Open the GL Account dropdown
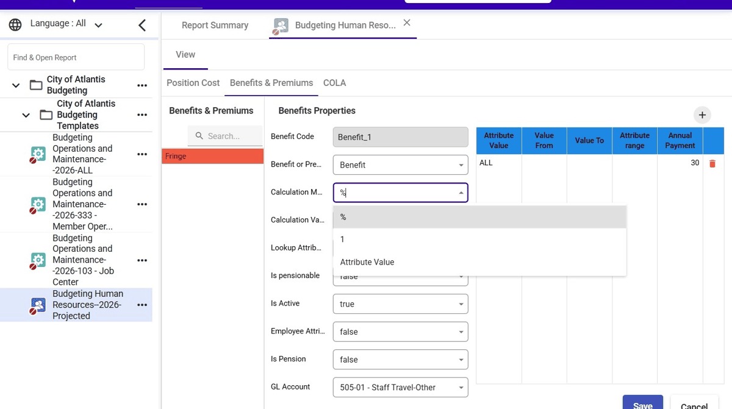 coord(400,388)
